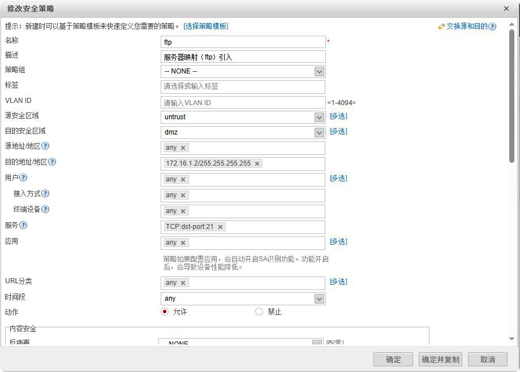Select 禁止 action radio button

tap(259, 312)
